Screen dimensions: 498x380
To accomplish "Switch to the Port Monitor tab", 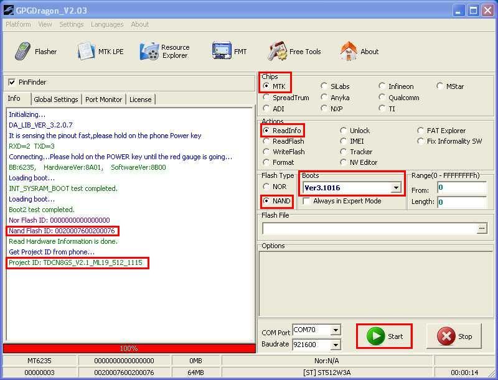I will [103, 100].
